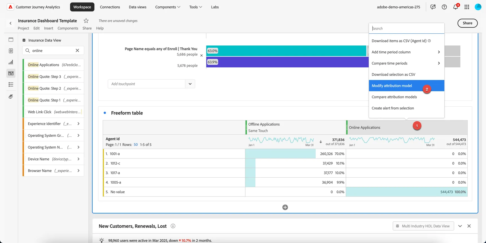This screenshot has height=243, width=486.
Task: Add a new visualization with the plus icon
Action: [x=285, y=207]
